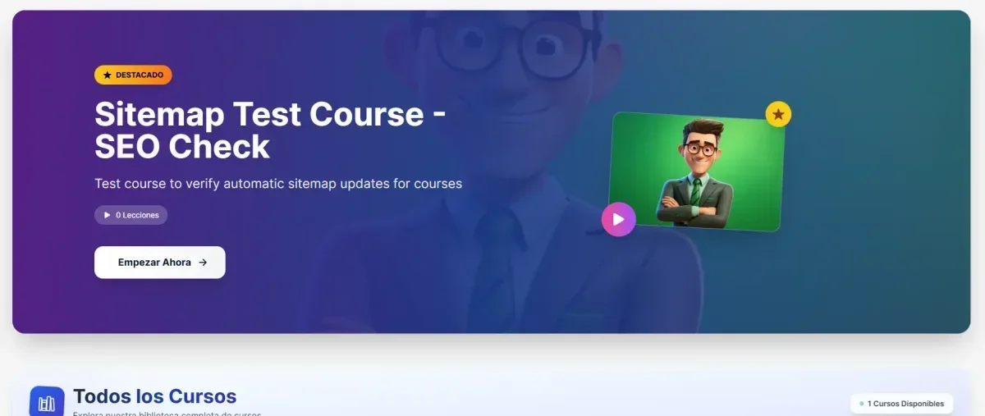Click the gold star badge on course thumbnail
The height and width of the screenshot is (416, 985).
click(x=778, y=114)
